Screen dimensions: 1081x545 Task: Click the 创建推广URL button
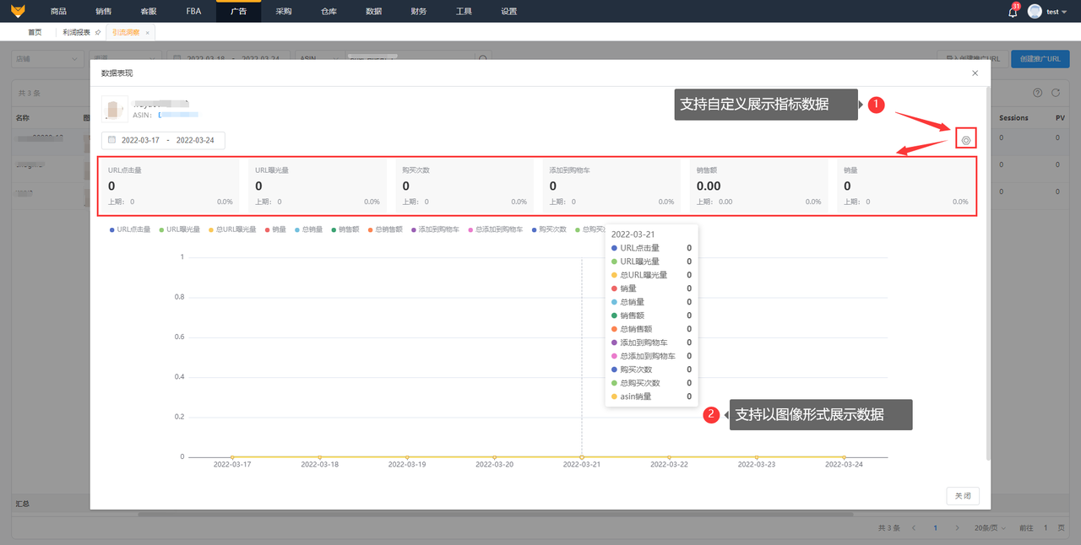(x=1040, y=59)
